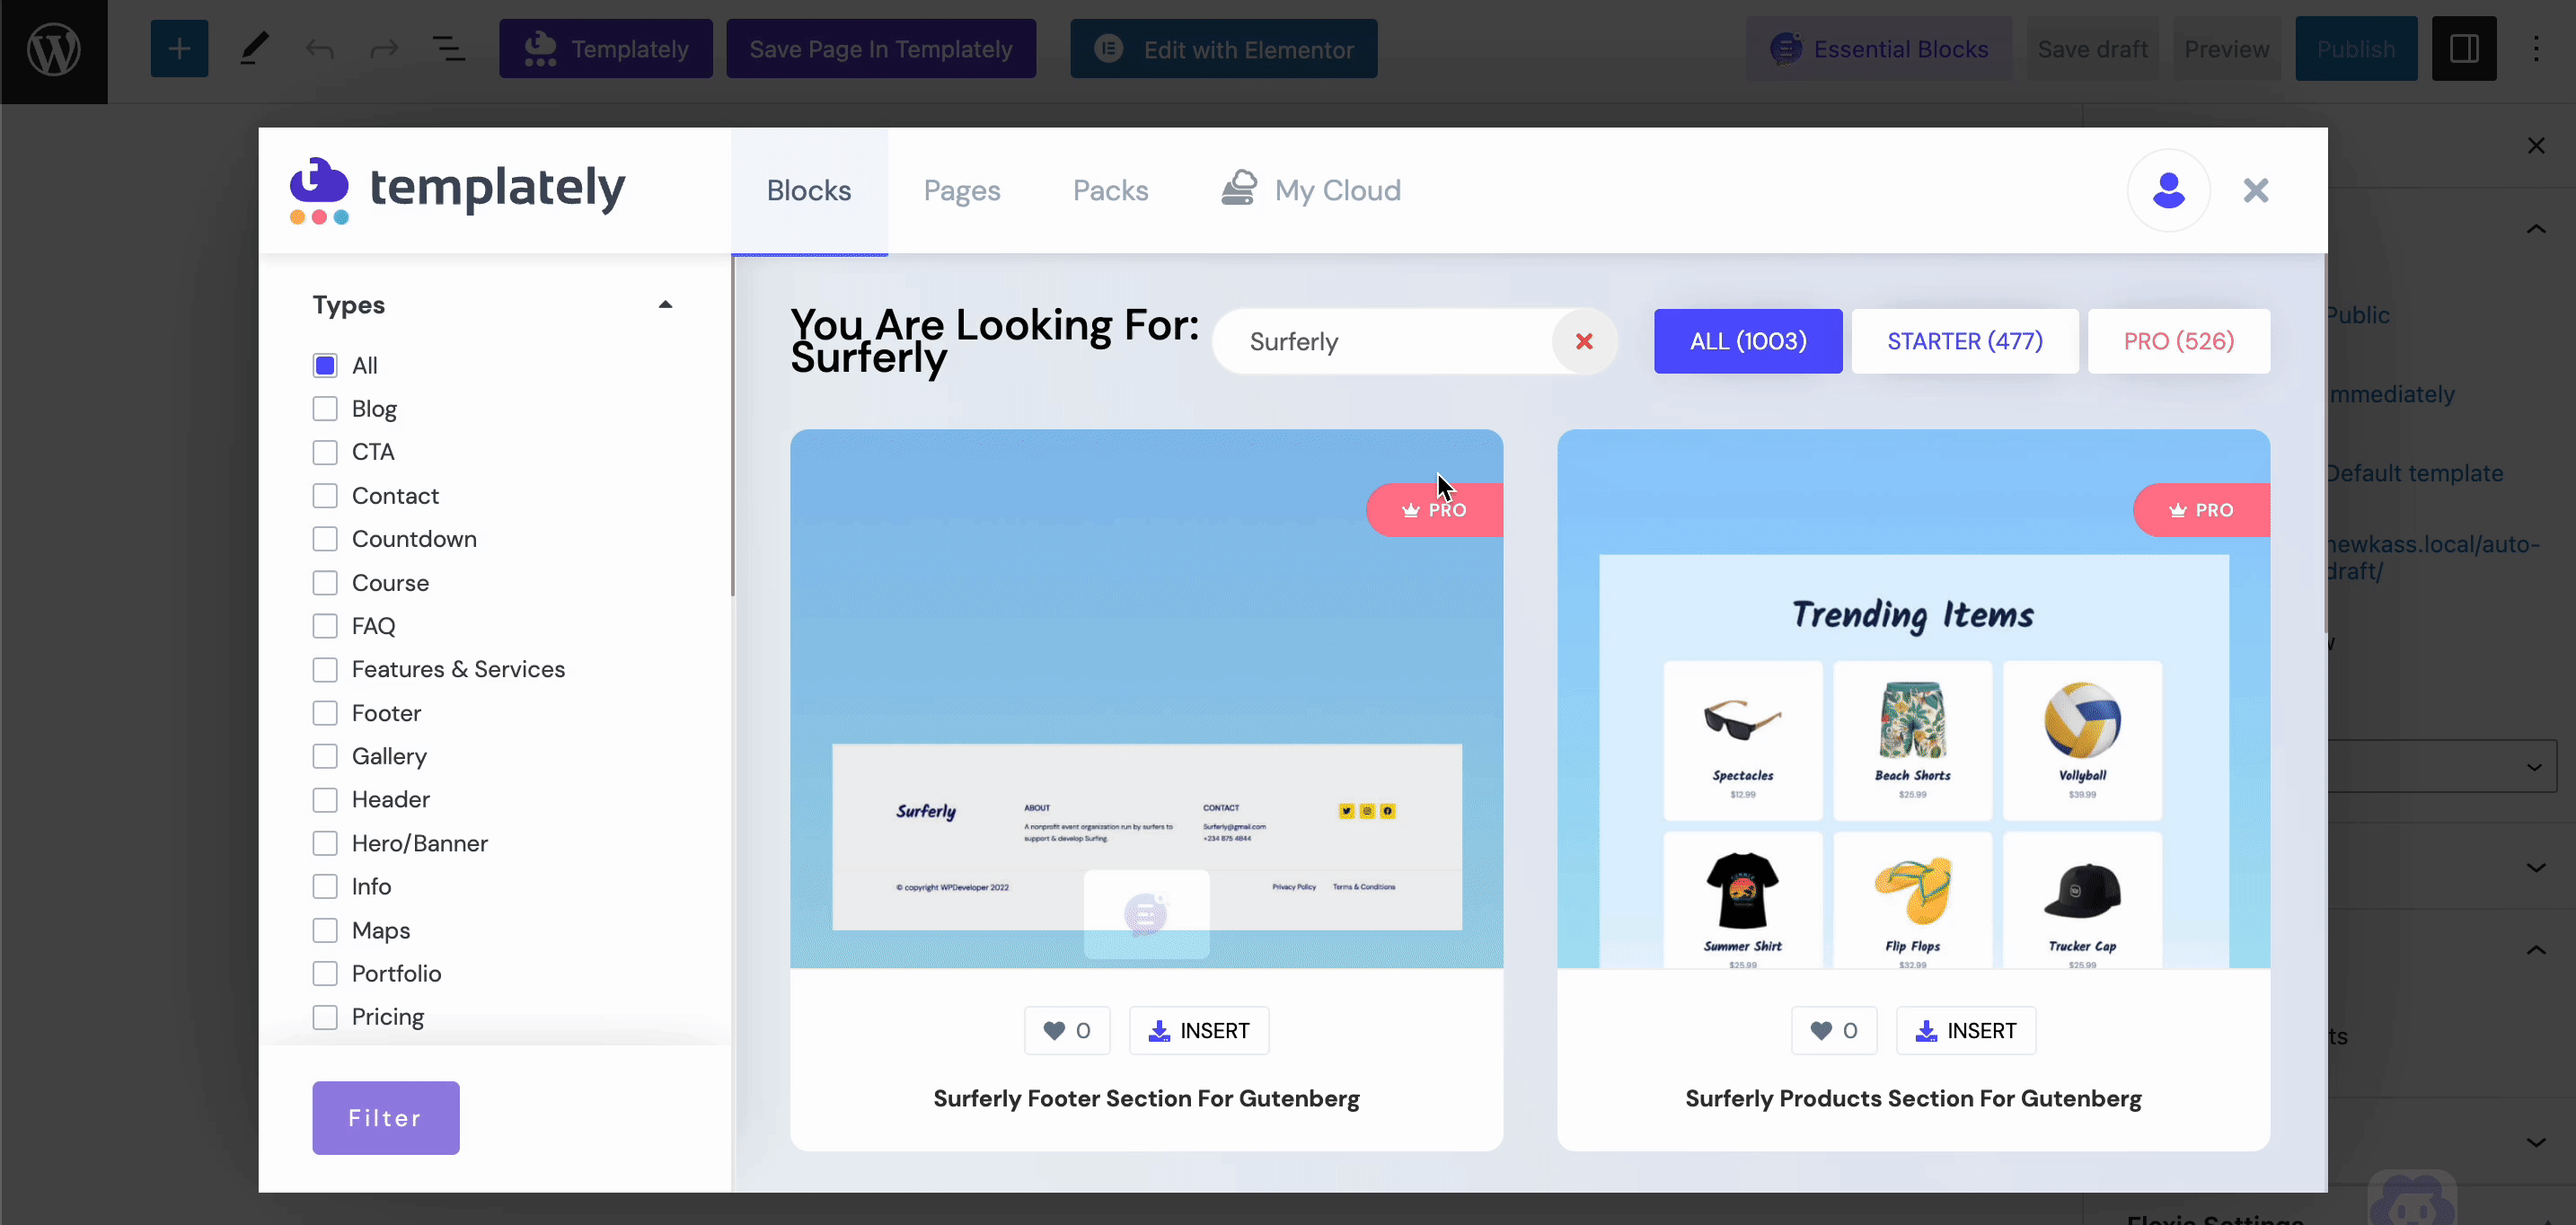Enable the Hero/Banner type checkbox
Image resolution: width=2576 pixels, height=1225 pixels.
[x=325, y=842]
